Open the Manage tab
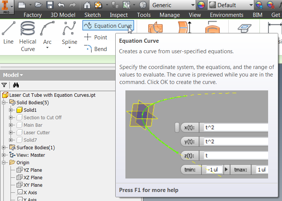 point(170,15)
